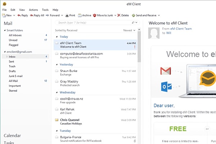Click envelope icon of computo@desafiocostarica.com message
This screenshot has width=216, height=144.
click(x=57, y=54)
